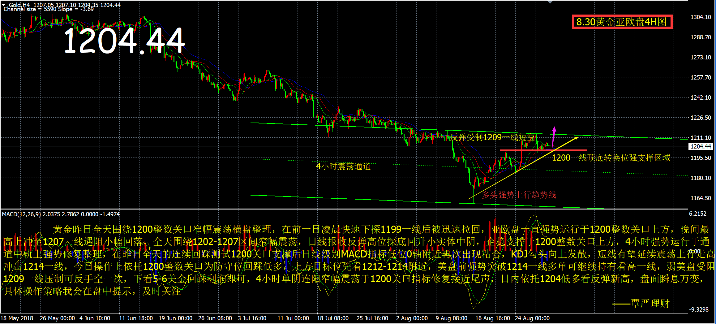Click the MACD scale value 6.2152
This screenshot has width=716, height=324.
point(698,214)
